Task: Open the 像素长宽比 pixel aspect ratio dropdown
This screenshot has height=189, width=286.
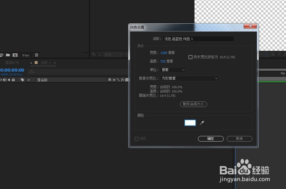Action: (189, 79)
